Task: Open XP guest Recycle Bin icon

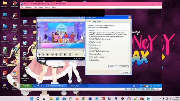Action: (x=25, y=44)
